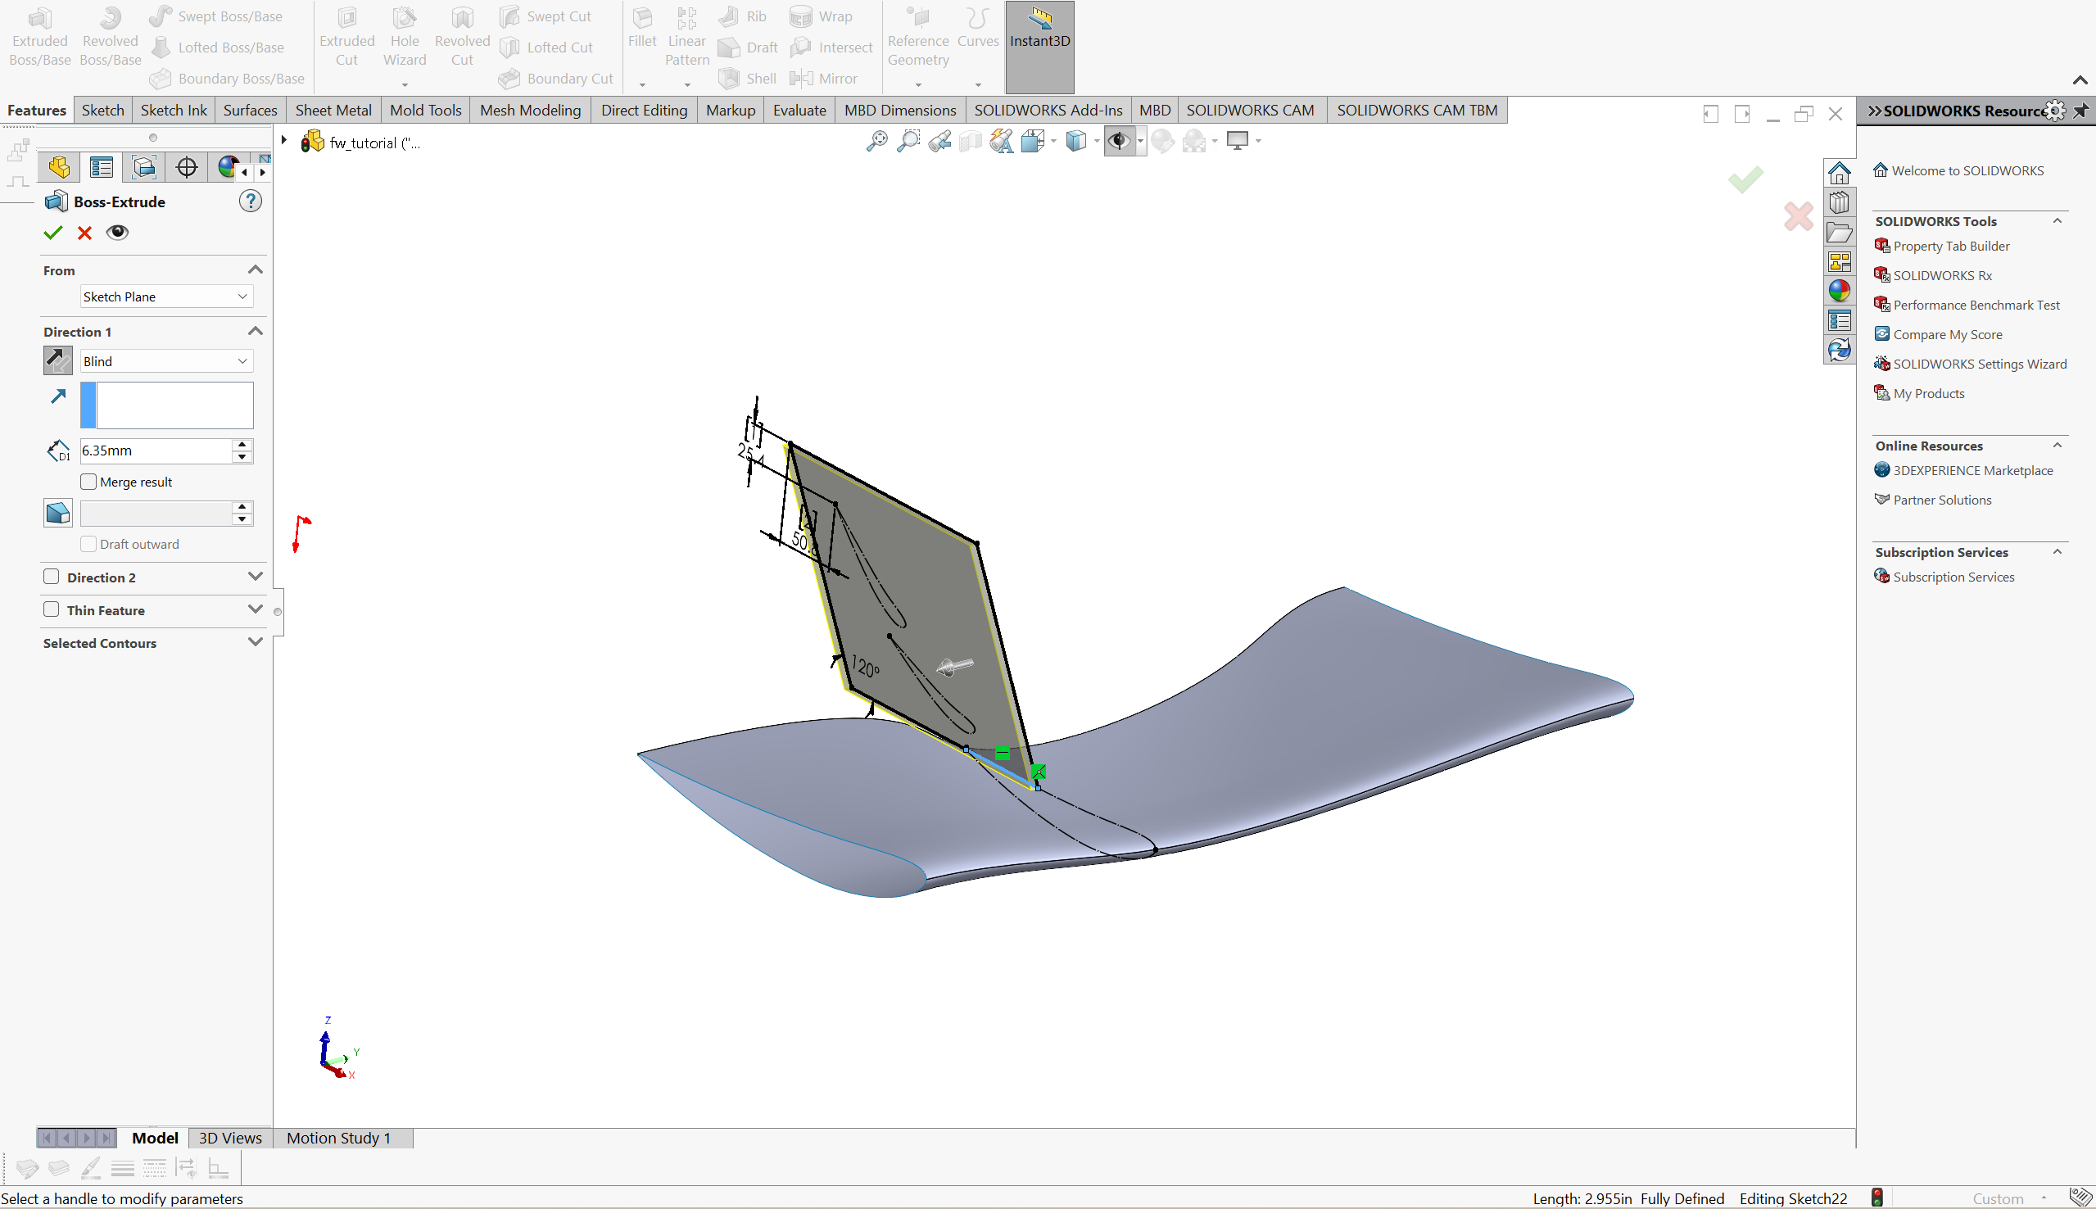The image size is (2096, 1209).
Task: Open the Property Tab Builder link
Action: pyautogui.click(x=1951, y=247)
